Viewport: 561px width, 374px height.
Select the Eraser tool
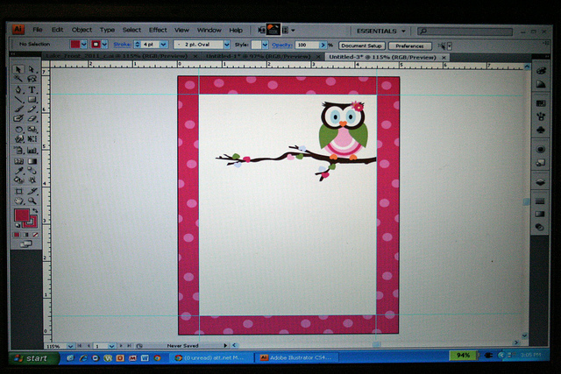[x=32, y=119]
